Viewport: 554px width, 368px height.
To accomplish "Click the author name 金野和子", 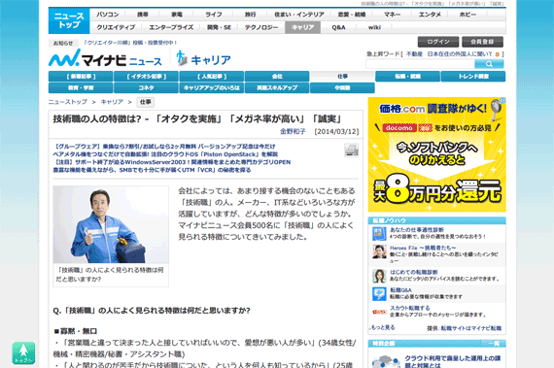I will pyautogui.click(x=293, y=132).
